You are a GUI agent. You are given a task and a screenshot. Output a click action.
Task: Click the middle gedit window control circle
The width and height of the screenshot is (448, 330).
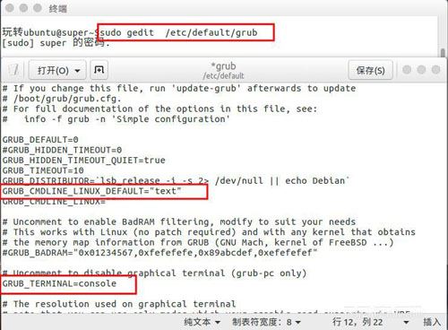421,70
